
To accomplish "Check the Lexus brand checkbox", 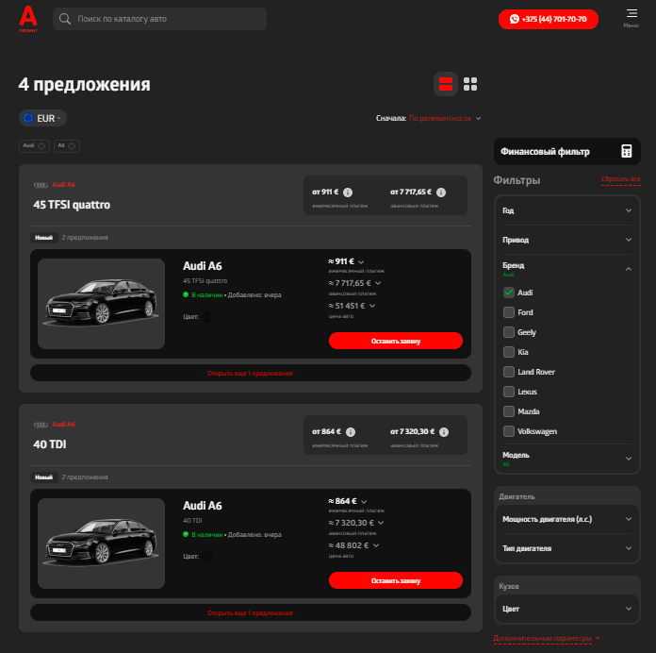I will [509, 392].
